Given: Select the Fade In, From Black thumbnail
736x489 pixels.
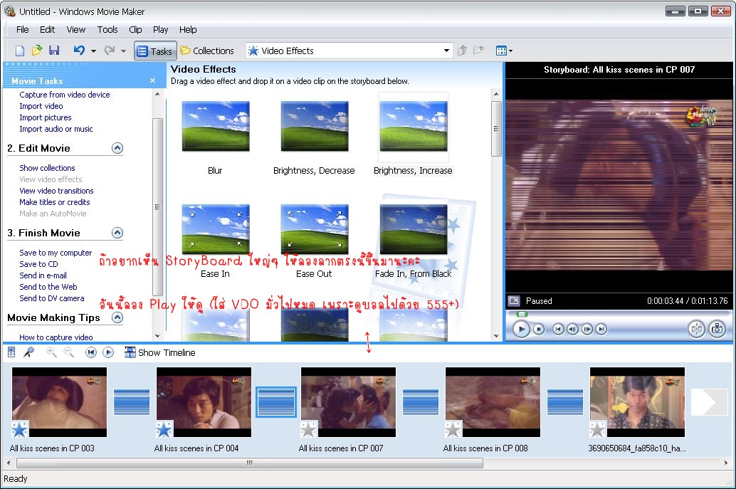Looking at the screenshot, I should click(414, 229).
